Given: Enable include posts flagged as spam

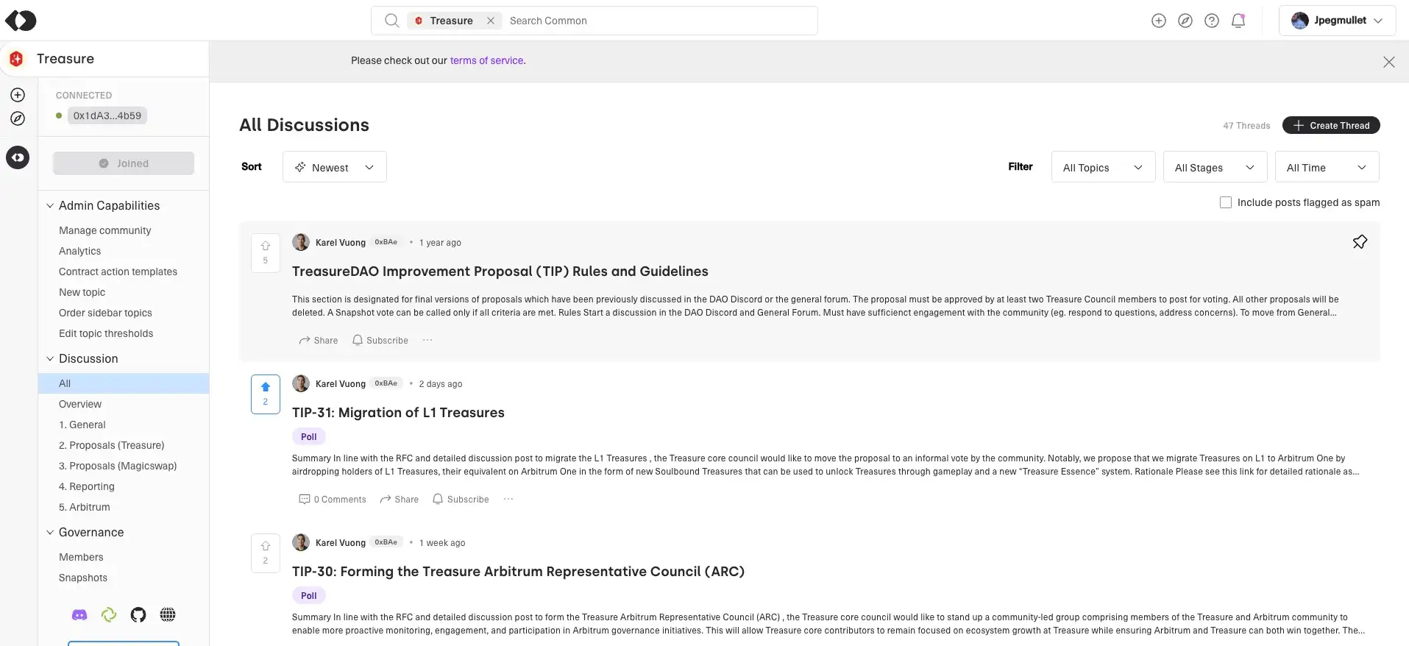Looking at the screenshot, I should pyautogui.click(x=1226, y=202).
